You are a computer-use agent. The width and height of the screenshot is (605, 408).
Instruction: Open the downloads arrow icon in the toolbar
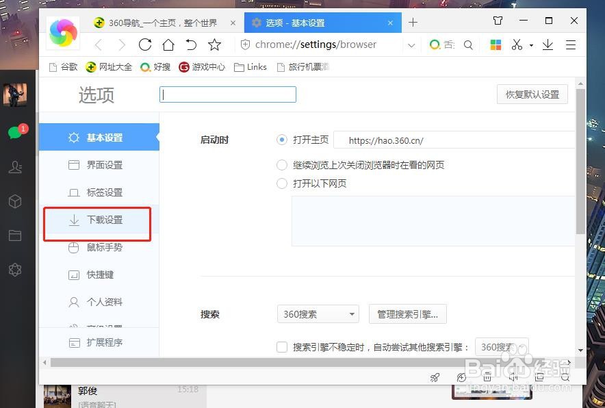(546, 44)
